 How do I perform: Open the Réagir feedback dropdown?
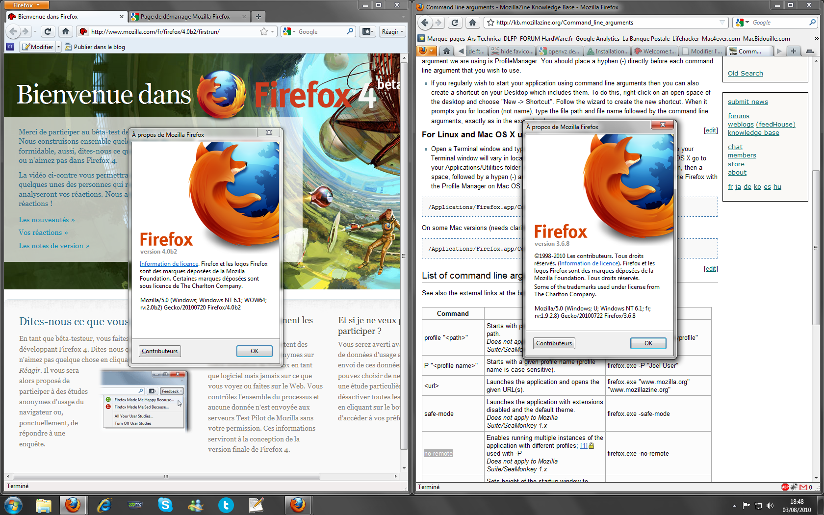[x=392, y=31]
